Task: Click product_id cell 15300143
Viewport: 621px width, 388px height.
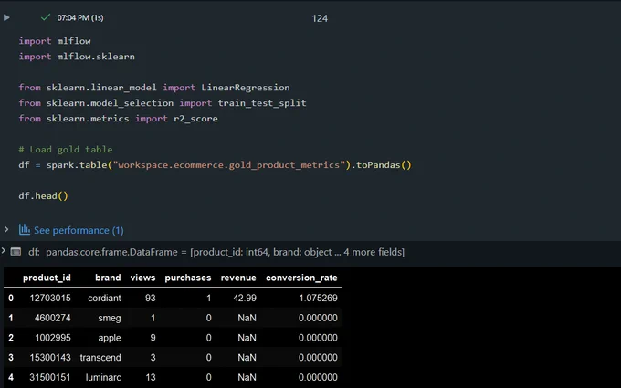Action: click(50, 357)
